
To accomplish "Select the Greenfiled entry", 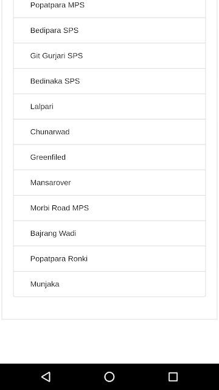I will pos(109,157).
